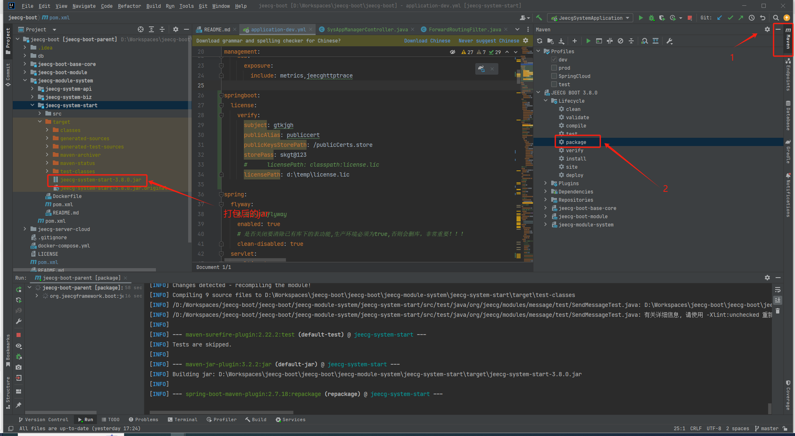This screenshot has height=436, width=795.
Task: Toggle Skip Tests Mode in Maven toolbar
Action: tap(620, 41)
